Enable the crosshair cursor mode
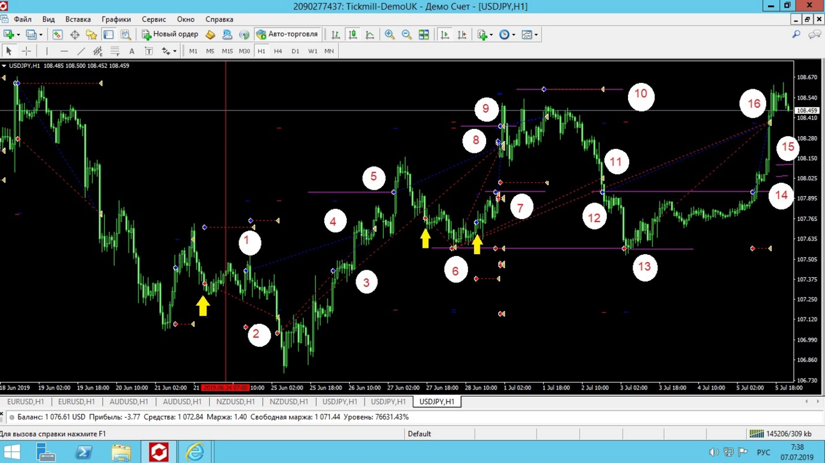This screenshot has width=825, height=463. (26, 51)
